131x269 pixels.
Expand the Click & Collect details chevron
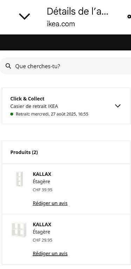click(118, 106)
